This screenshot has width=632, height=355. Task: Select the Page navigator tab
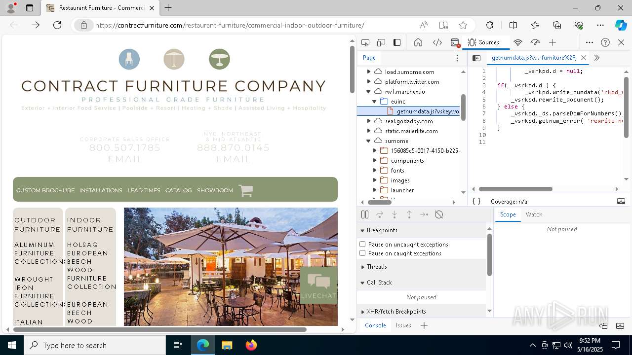369,58
